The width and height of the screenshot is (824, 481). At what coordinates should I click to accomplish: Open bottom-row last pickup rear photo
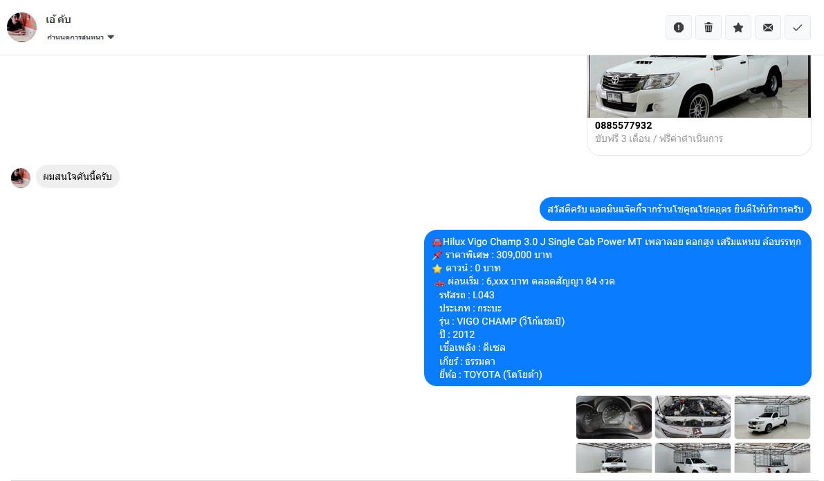pyautogui.click(x=772, y=458)
